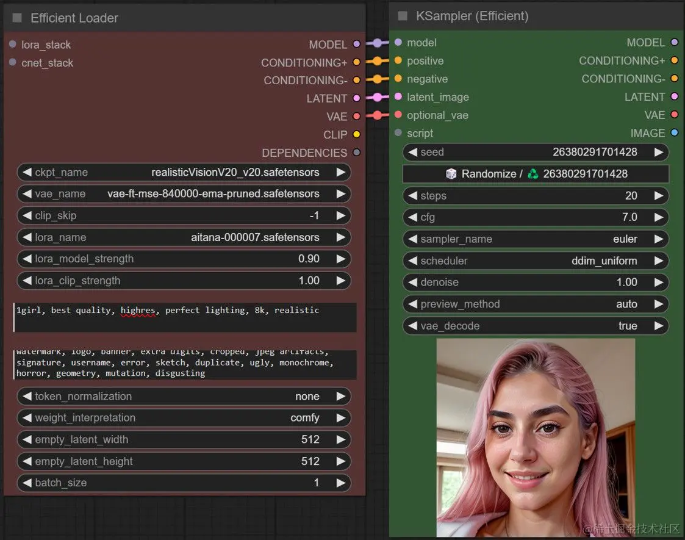Click the green recycle icon beside last seed
This screenshot has width=685, height=540.
coord(533,174)
